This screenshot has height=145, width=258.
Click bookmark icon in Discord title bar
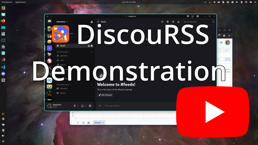tap(188, 16)
